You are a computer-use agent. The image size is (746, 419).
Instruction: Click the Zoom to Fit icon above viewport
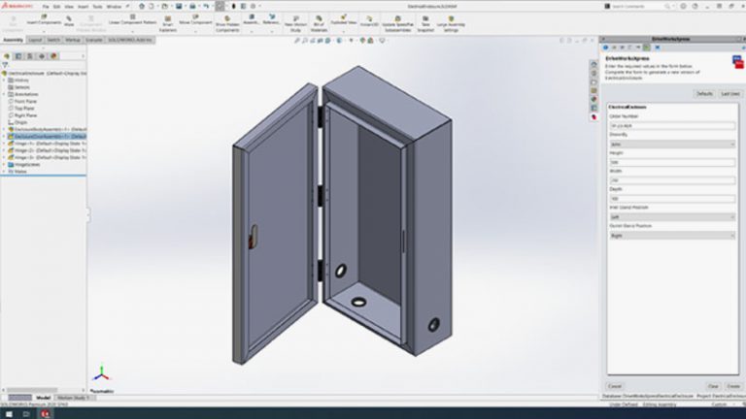click(x=297, y=41)
